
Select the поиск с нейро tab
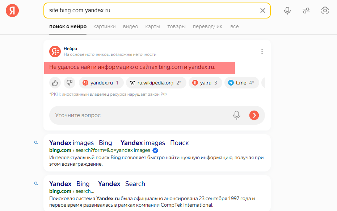pos(68,26)
